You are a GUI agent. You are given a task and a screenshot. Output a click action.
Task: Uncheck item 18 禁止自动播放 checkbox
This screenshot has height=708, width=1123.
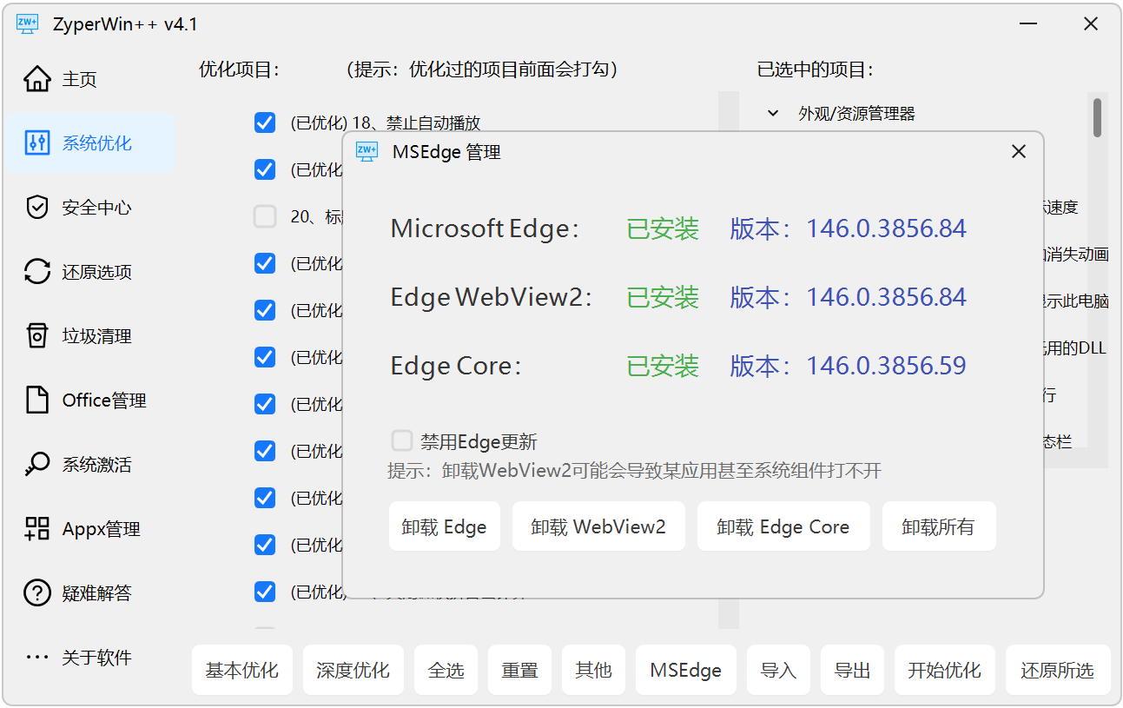pos(265,122)
